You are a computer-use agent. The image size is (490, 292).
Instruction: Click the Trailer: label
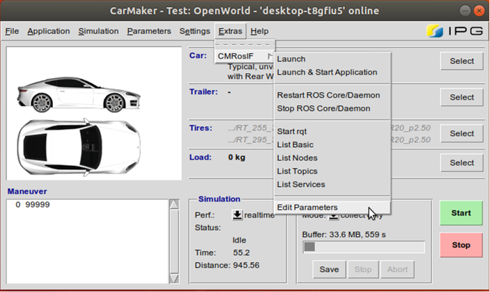[x=204, y=92]
